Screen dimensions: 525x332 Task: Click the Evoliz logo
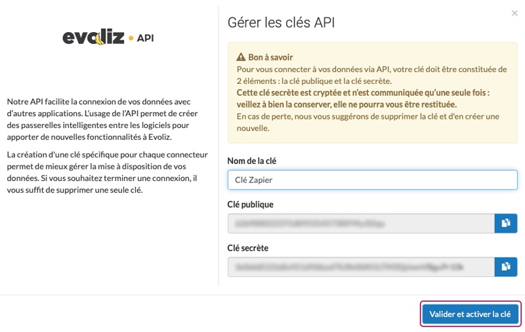coord(93,37)
